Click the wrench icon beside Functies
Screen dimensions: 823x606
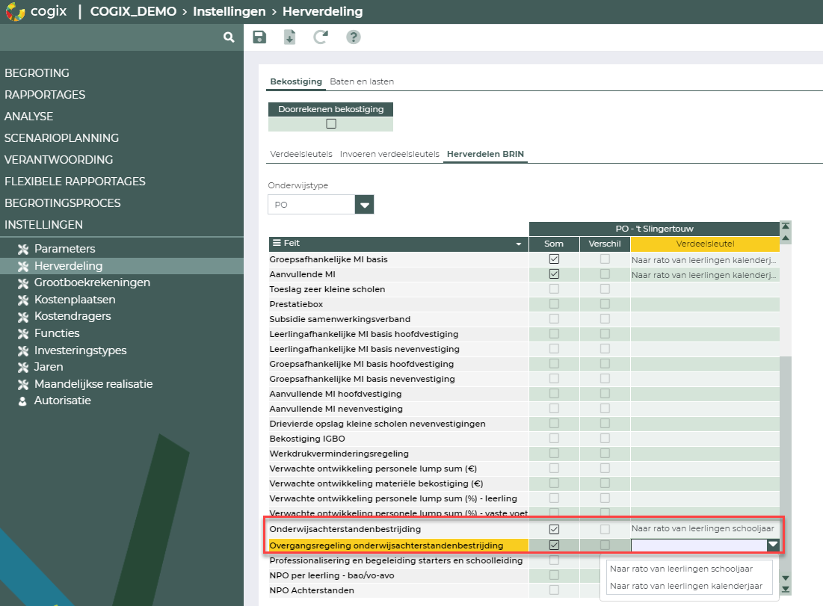pos(23,334)
